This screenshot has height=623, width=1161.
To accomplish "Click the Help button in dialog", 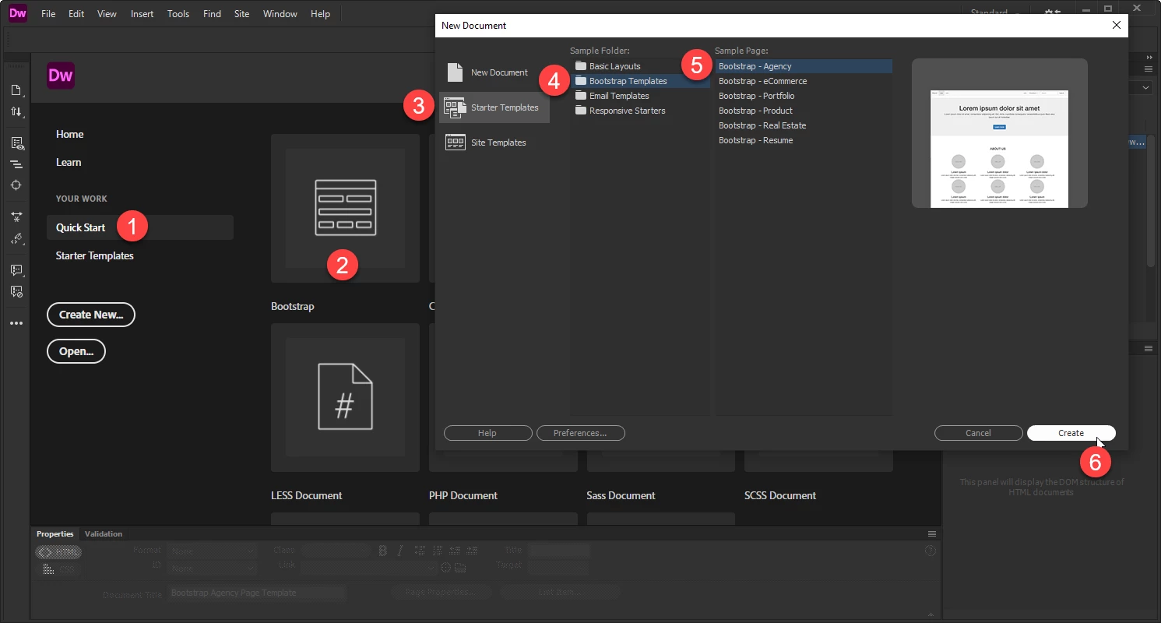I will click(488, 433).
